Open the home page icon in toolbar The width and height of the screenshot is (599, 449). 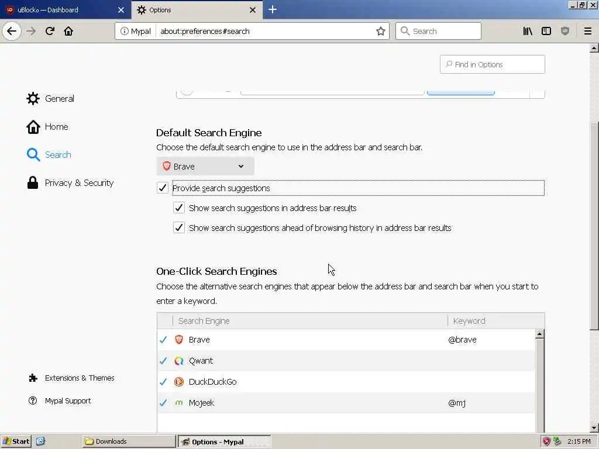pos(68,31)
